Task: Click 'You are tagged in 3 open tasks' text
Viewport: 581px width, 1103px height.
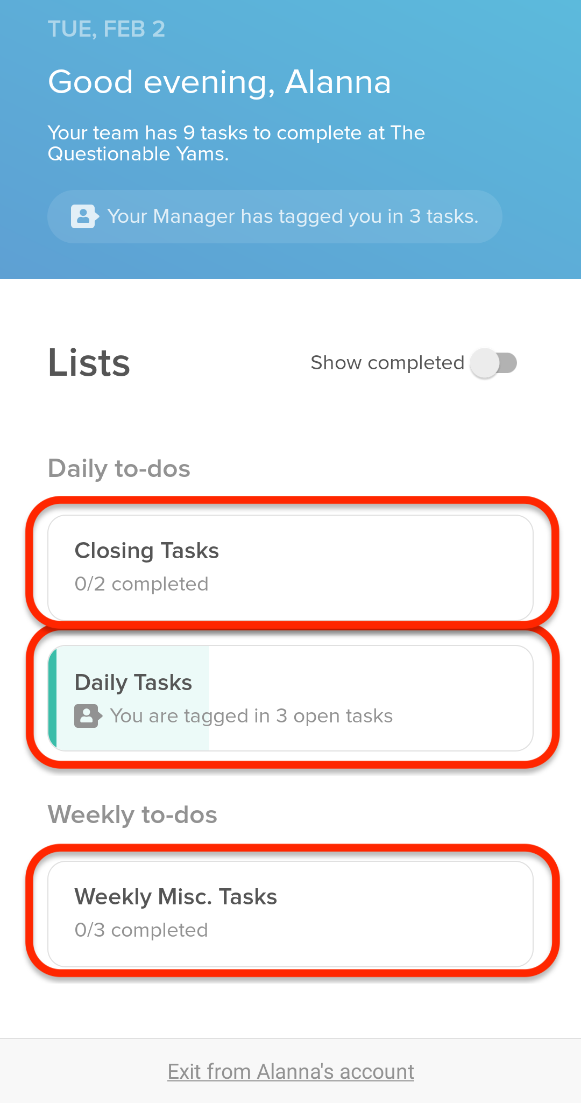Action: (x=252, y=716)
